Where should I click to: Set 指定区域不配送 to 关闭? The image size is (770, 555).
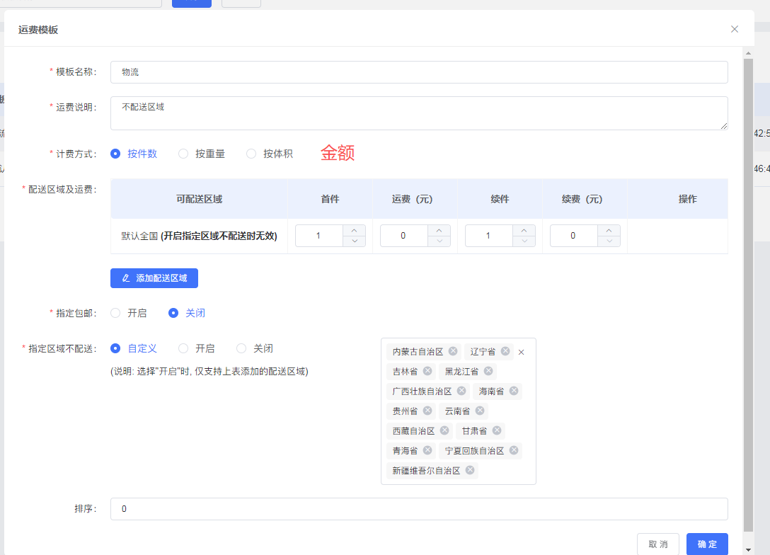241,348
